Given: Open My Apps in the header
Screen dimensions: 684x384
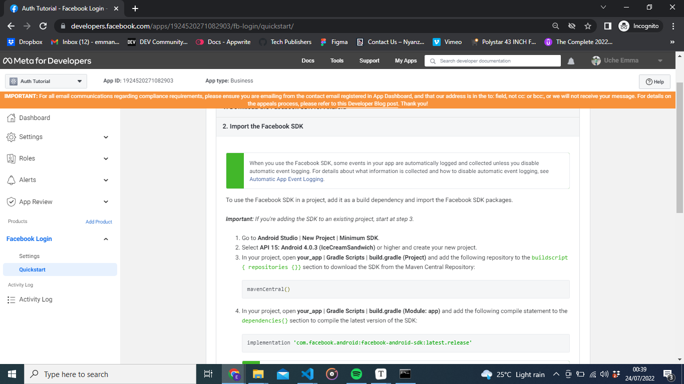Looking at the screenshot, I should point(406,61).
